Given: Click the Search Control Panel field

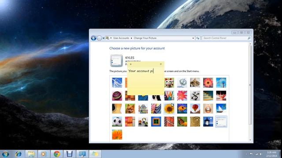Looking at the screenshot, I should pyautogui.click(x=224, y=38).
